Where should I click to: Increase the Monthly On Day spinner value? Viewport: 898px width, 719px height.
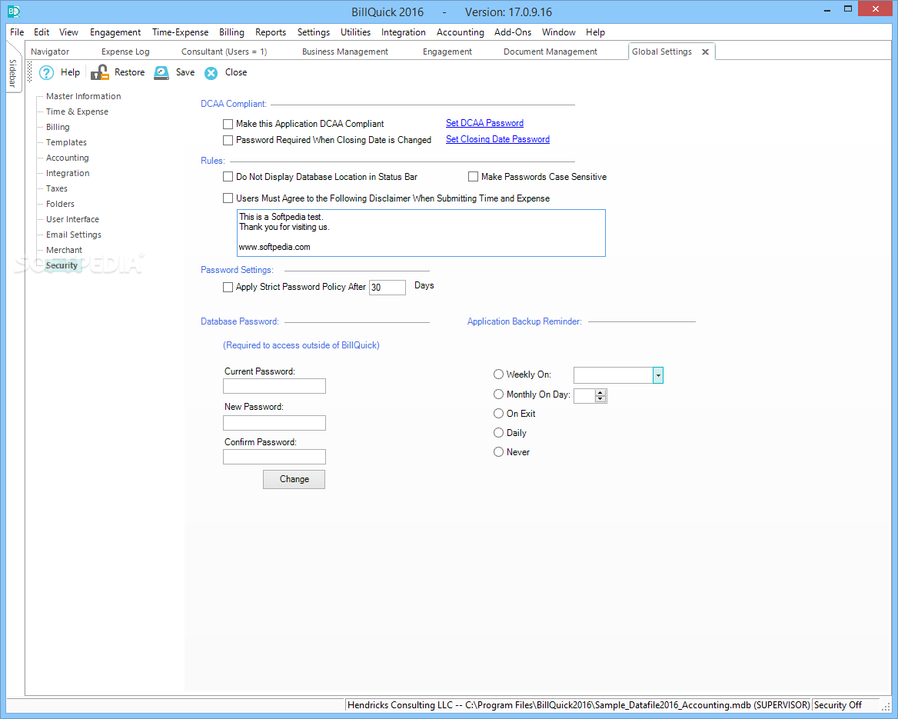(600, 392)
